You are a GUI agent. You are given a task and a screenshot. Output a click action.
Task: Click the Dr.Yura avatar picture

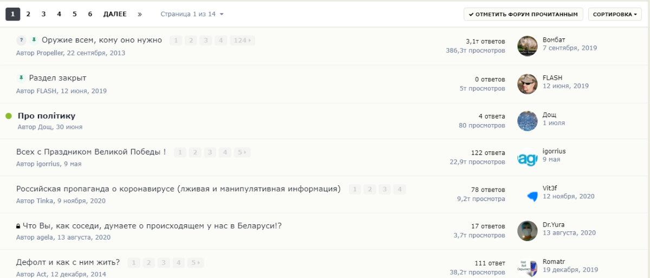(528, 231)
